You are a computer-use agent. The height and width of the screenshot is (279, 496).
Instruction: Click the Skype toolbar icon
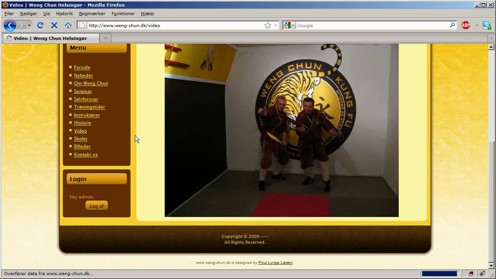click(x=487, y=25)
